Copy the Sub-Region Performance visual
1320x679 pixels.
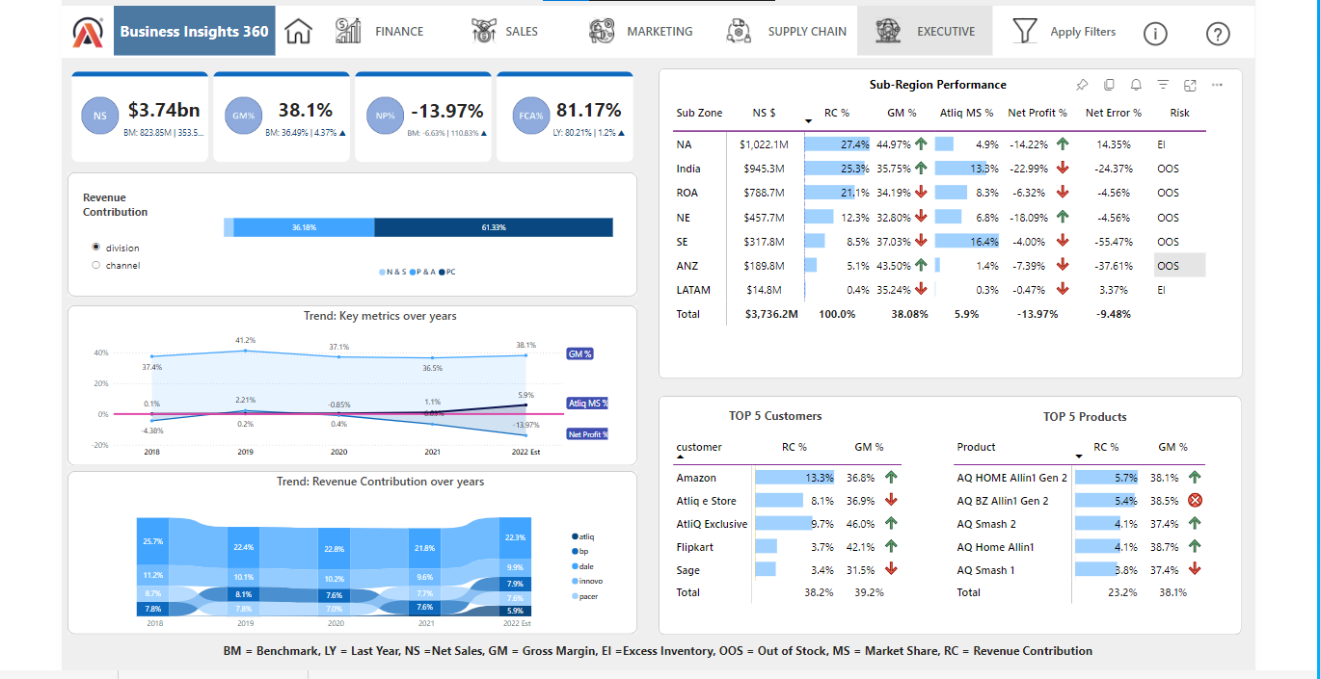(1109, 85)
